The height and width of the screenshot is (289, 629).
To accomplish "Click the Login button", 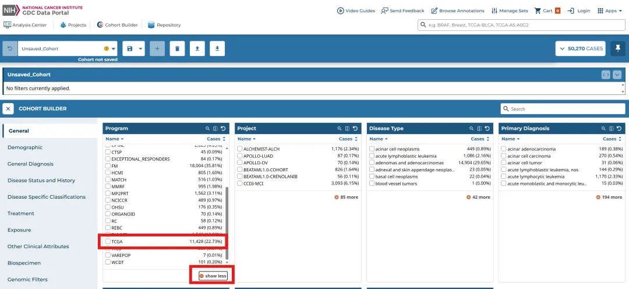I will tap(578, 11).
